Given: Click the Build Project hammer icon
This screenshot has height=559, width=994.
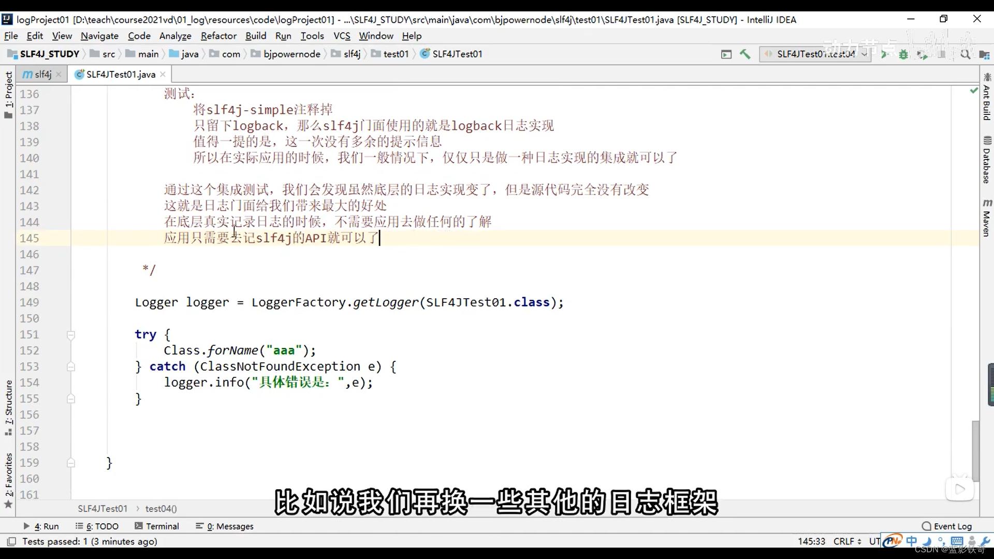Looking at the screenshot, I should pos(745,54).
